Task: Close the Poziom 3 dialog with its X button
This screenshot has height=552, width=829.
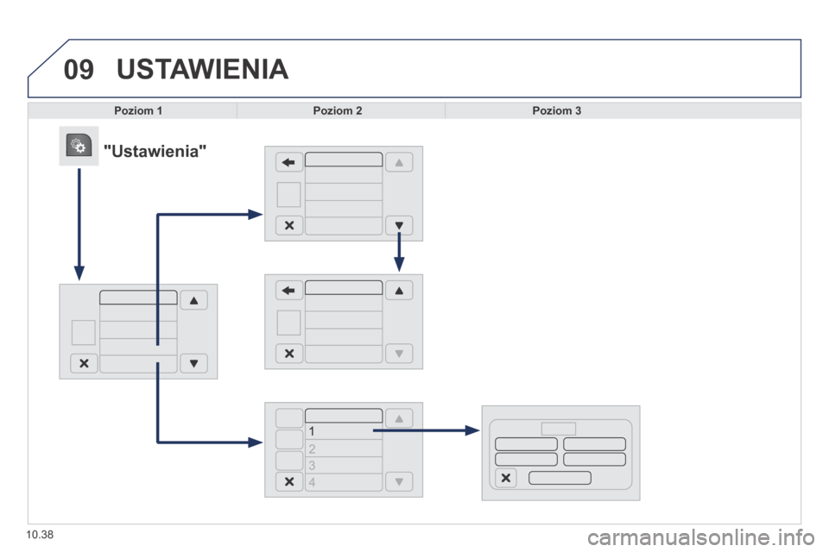Action: click(505, 478)
